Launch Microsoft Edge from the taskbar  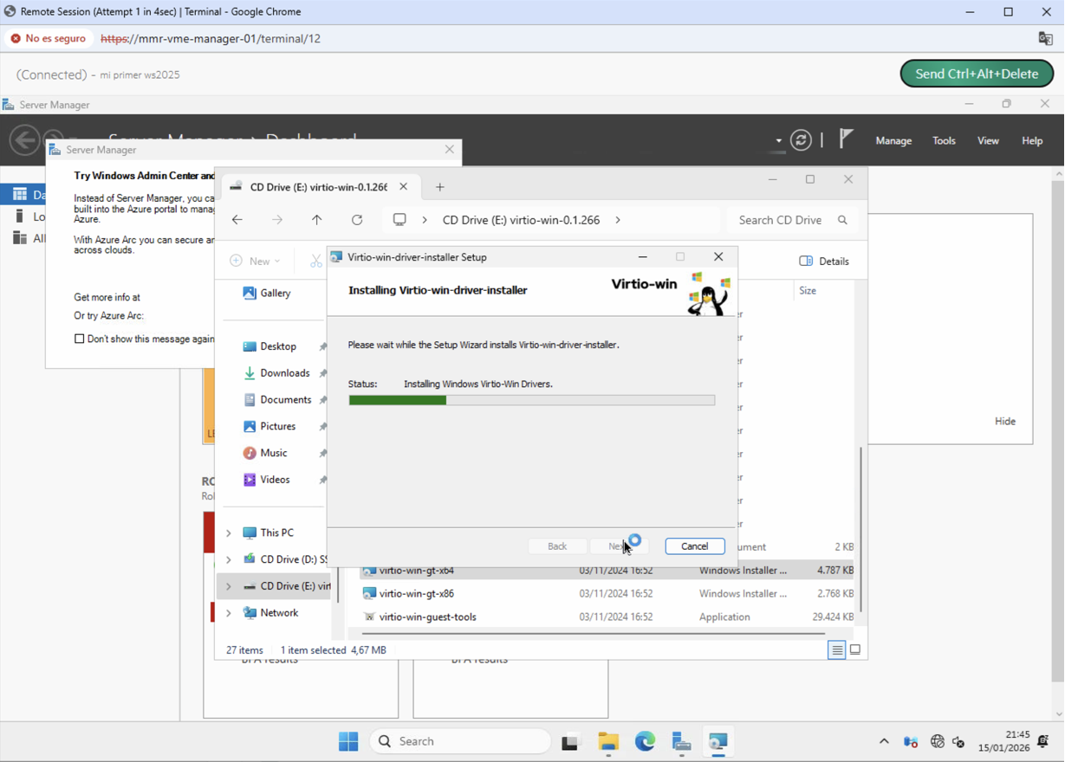point(644,742)
